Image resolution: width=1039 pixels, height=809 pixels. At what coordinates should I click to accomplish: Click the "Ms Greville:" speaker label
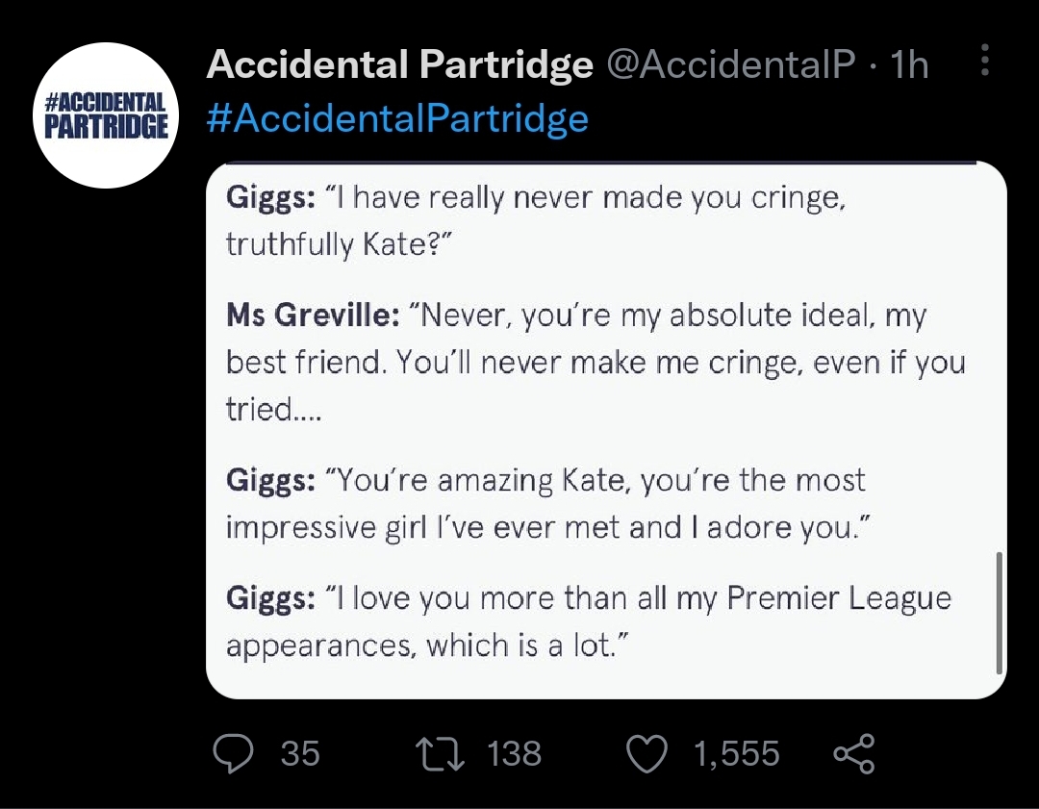(x=312, y=315)
